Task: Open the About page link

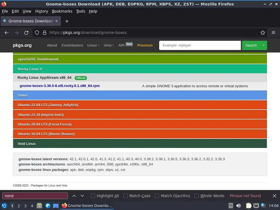Action: pos(52,45)
